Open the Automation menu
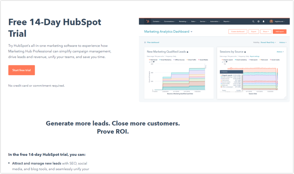 (x=215, y=21)
